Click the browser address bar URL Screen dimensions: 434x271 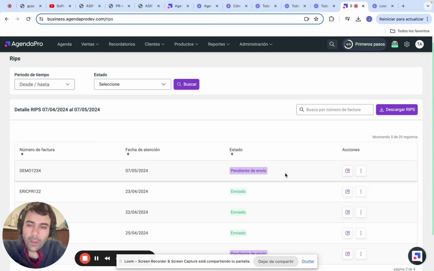80,19
